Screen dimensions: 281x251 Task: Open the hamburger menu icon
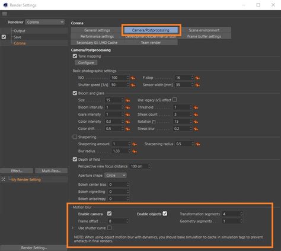click(x=5, y=14)
